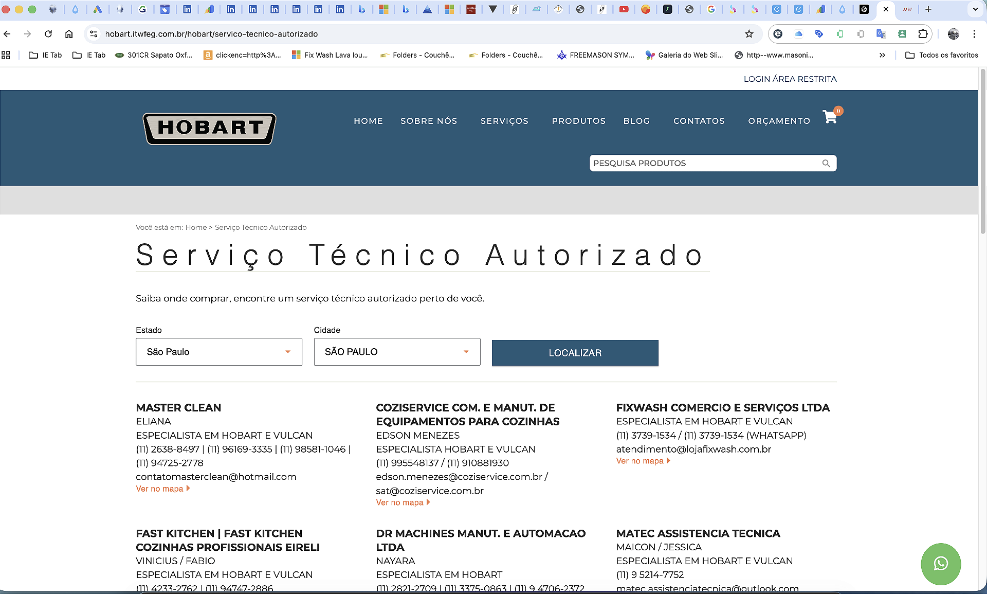Click Ver no mapa under MASTER CLEAN

click(163, 489)
